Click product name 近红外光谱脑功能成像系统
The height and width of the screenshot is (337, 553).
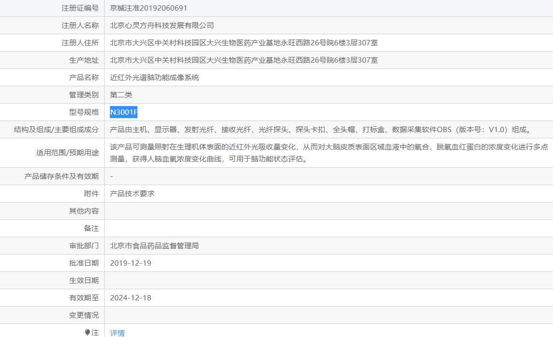pos(154,78)
